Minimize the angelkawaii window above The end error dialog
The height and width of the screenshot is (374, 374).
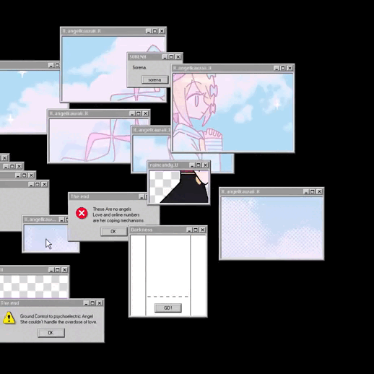pyautogui.click(x=132, y=113)
